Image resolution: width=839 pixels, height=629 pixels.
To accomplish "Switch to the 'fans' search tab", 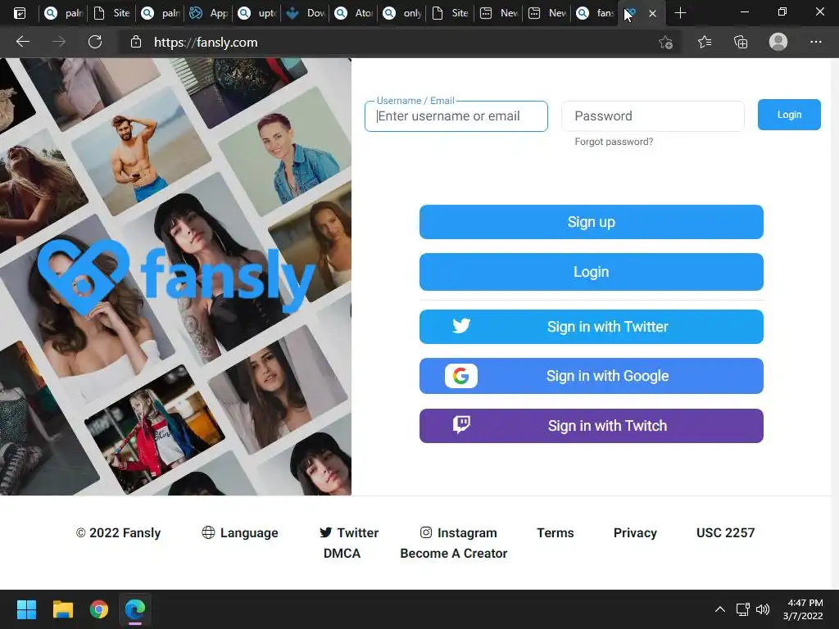I will tap(596, 13).
